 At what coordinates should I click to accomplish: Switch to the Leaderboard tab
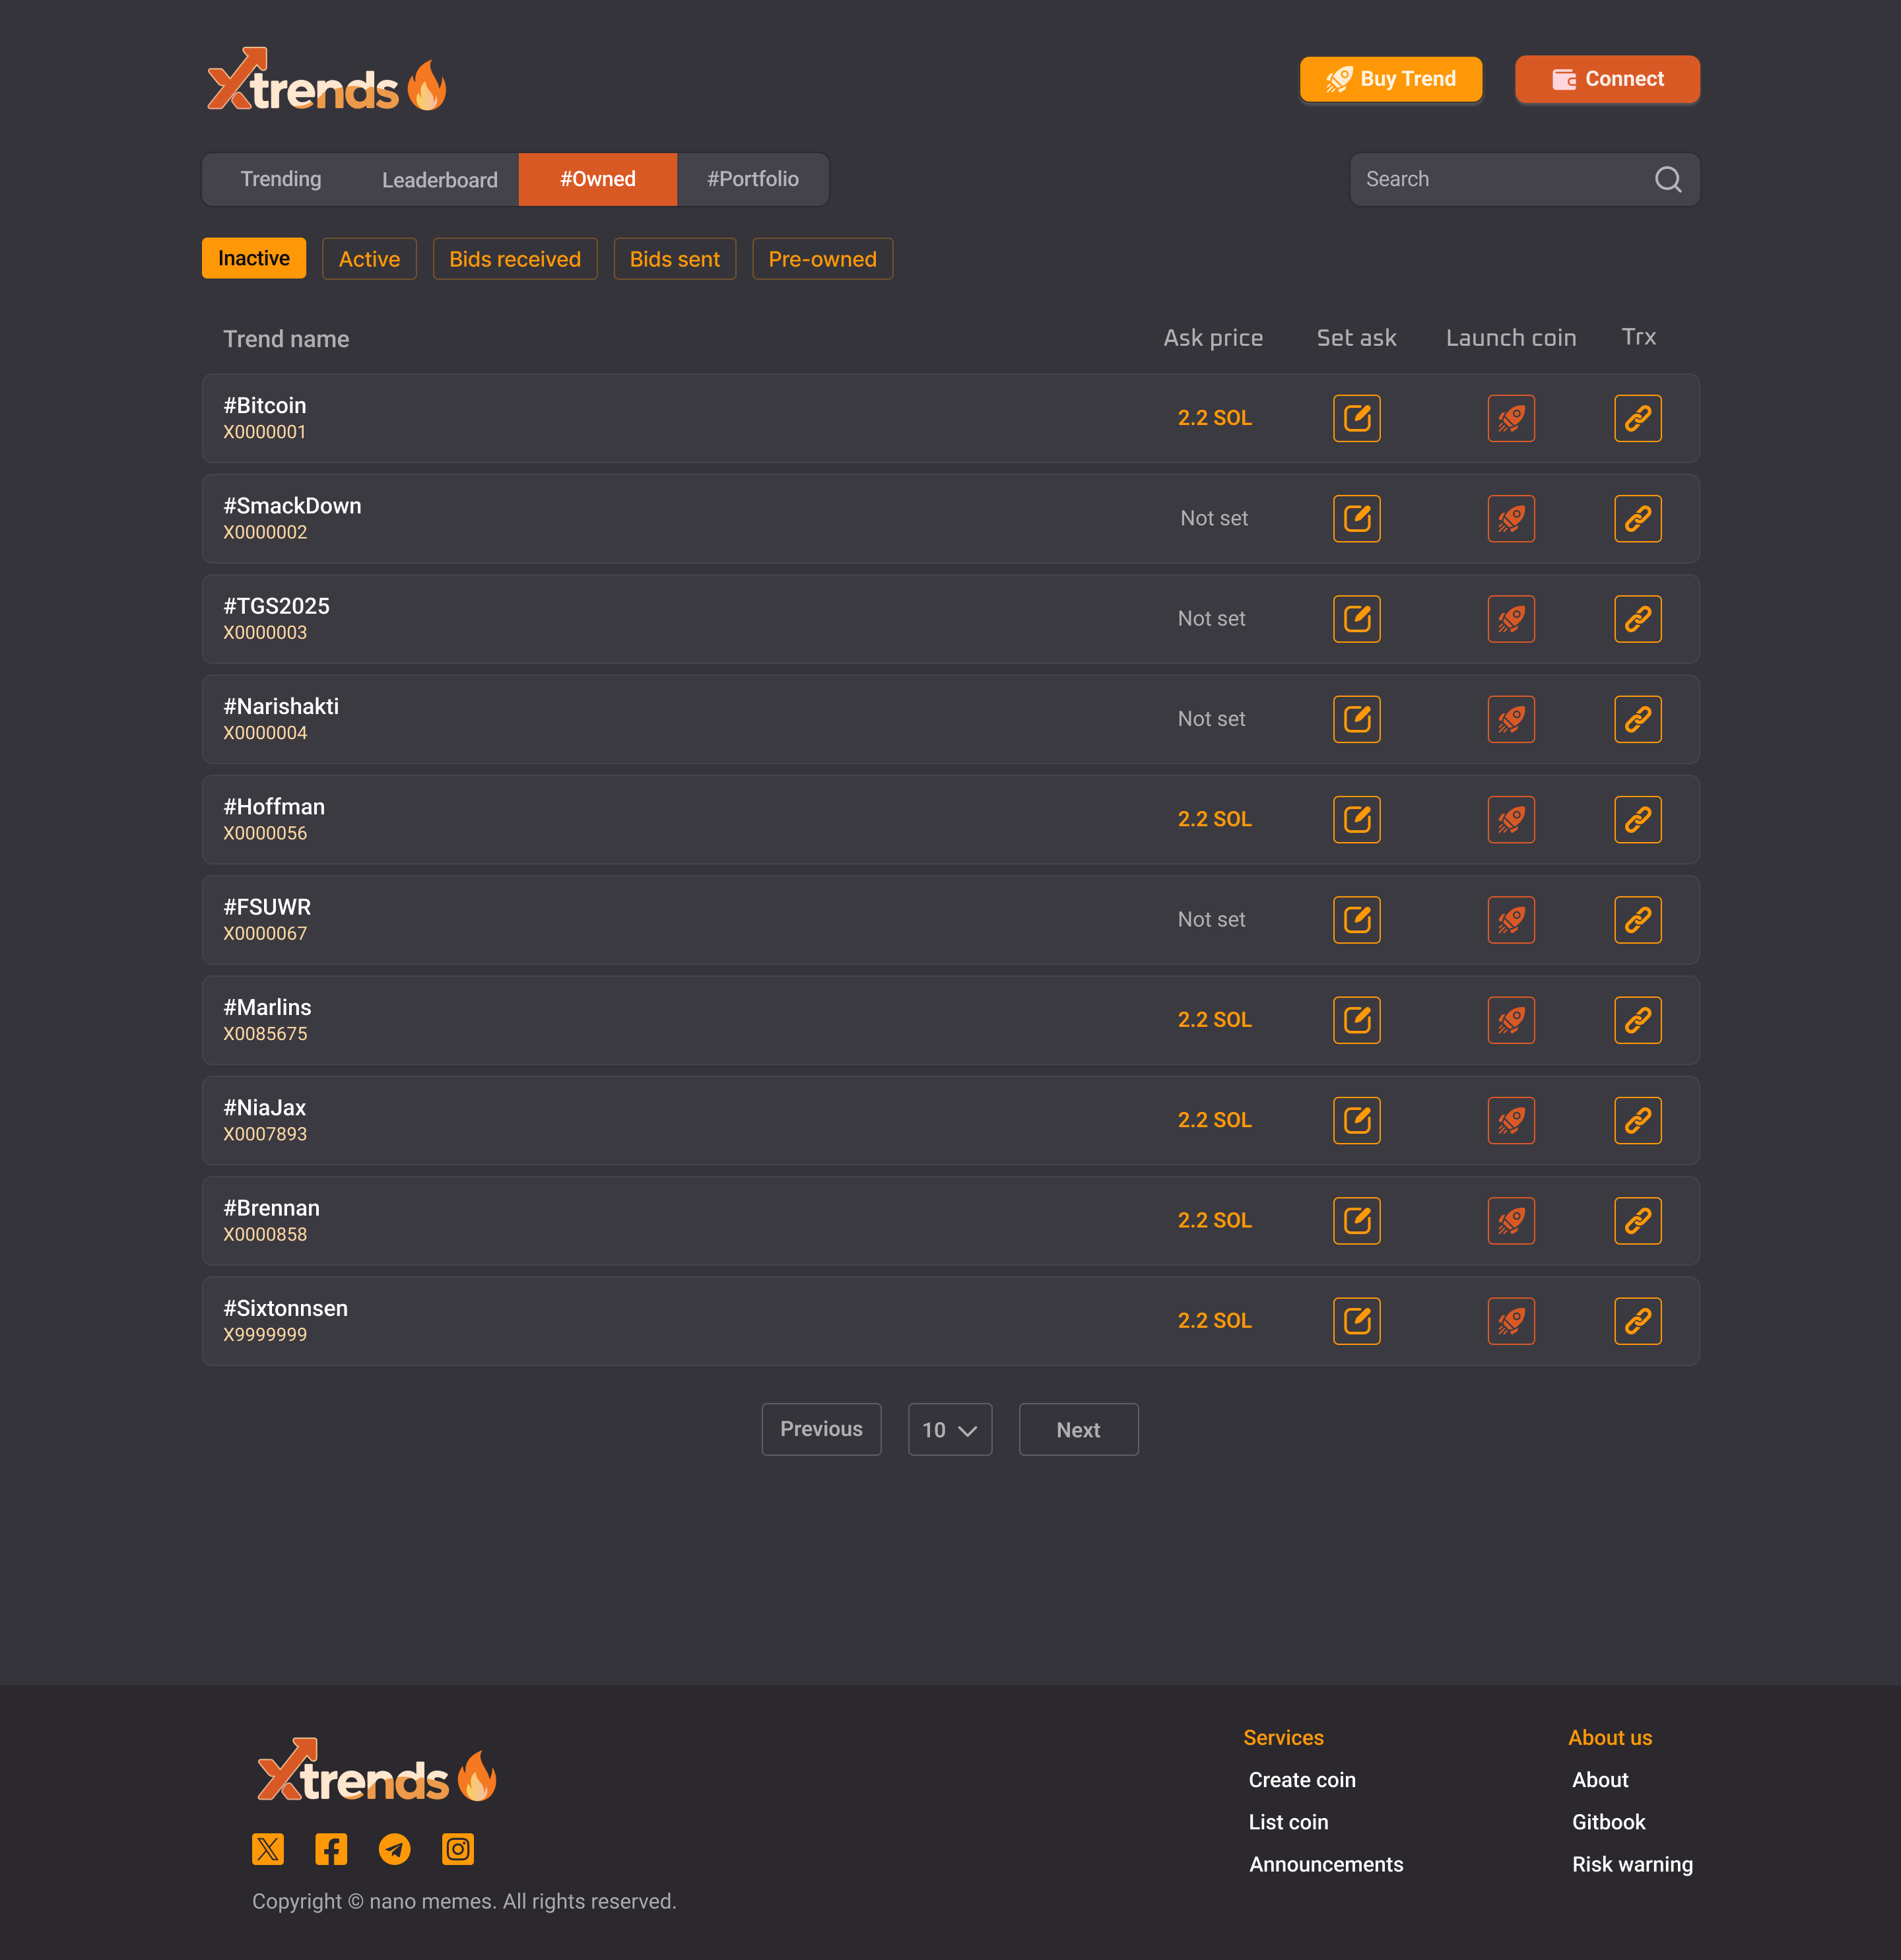pyautogui.click(x=439, y=180)
